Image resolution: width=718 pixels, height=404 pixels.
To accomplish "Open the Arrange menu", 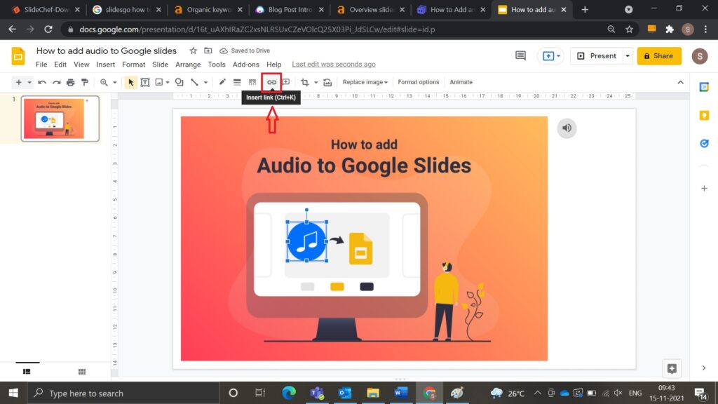I will pos(188,65).
